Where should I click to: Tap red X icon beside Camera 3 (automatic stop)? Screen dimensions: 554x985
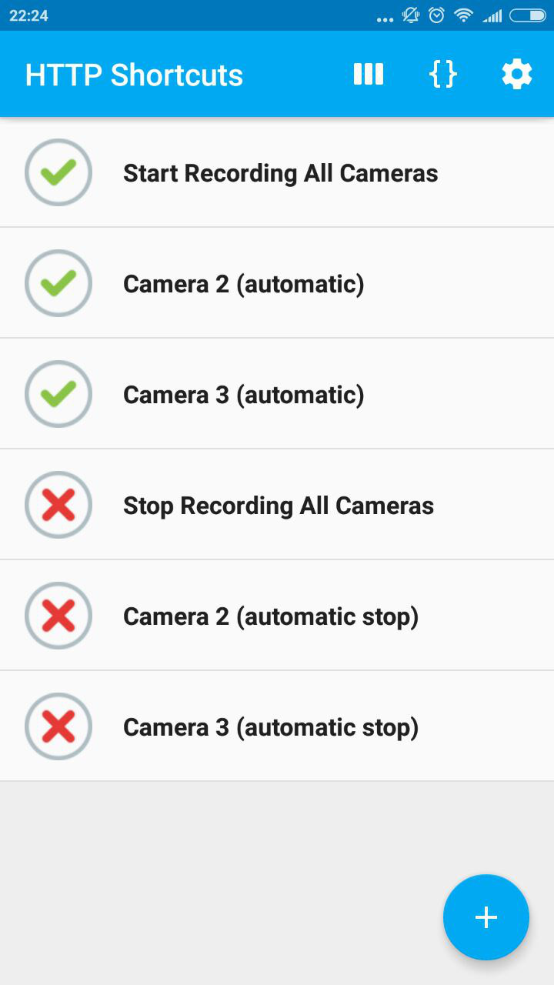click(58, 726)
